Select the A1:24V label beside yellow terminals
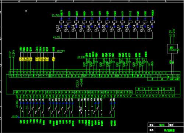 pyautogui.click(x=61, y=51)
